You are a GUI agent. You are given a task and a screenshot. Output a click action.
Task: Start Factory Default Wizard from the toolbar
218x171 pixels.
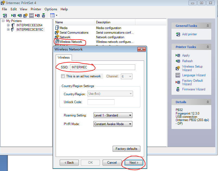coord(37,15)
